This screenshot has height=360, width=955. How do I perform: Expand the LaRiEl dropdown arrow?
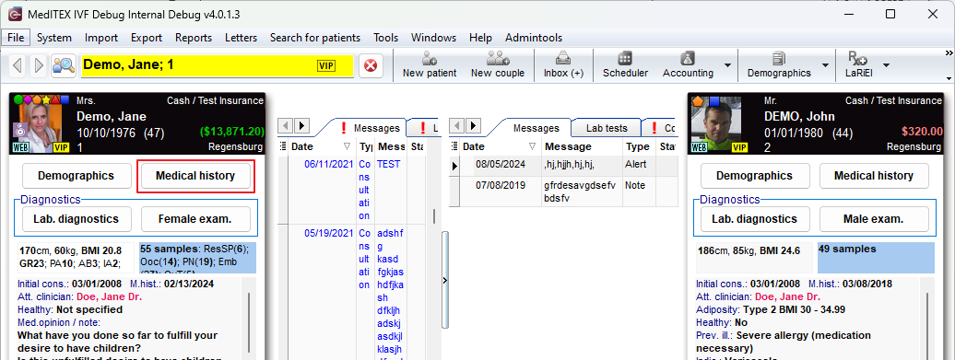(x=886, y=65)
